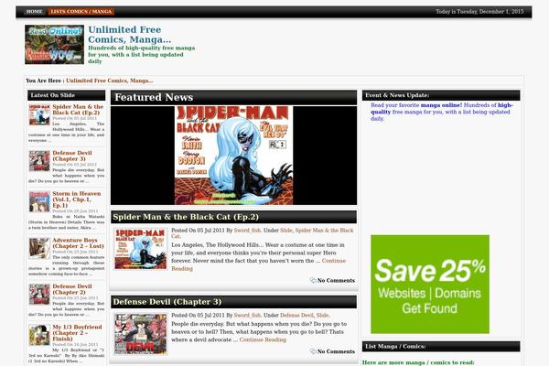The height and width of the screenshot is (366, 549).
Task: Open post heading Defense Devil (Chapter 3)
Action: point(167,302)
